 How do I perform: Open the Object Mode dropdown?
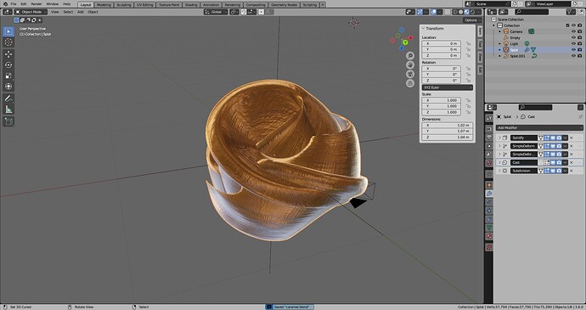coord(31,12)
